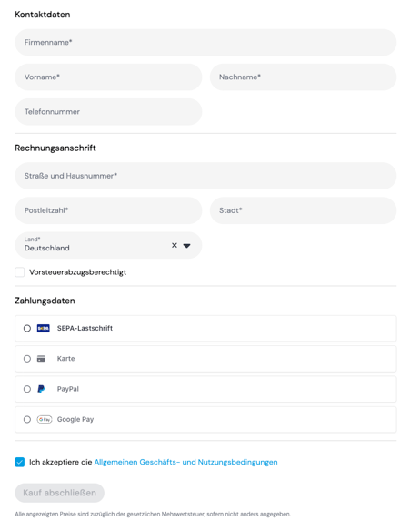Select the SEPA-Lastschrift radio button
Screen dimensions: 400x531
27,328
